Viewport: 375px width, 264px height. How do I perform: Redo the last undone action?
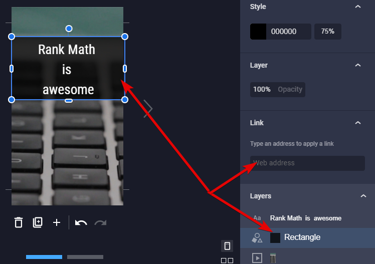tap(101, 222)
